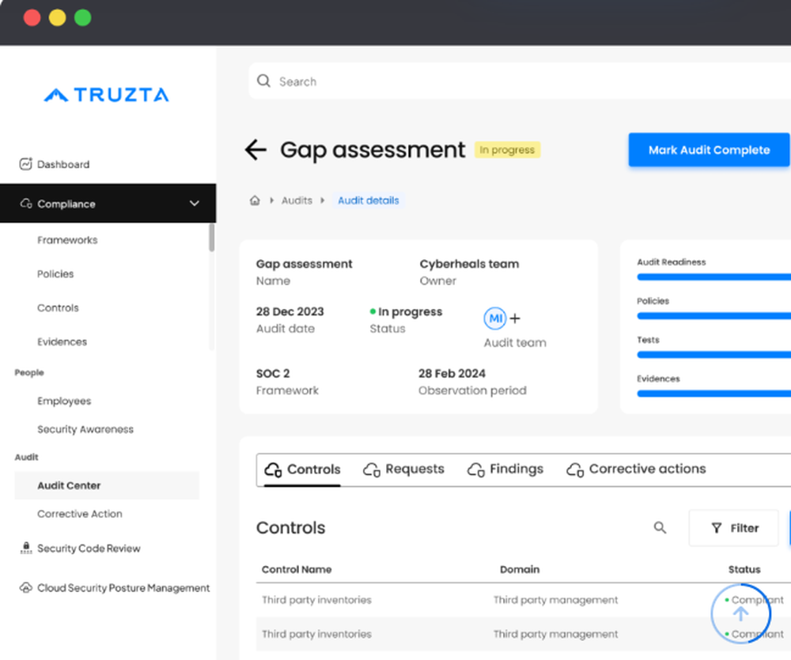Click the back arrow next to Gap assessment

coord(255,149)
